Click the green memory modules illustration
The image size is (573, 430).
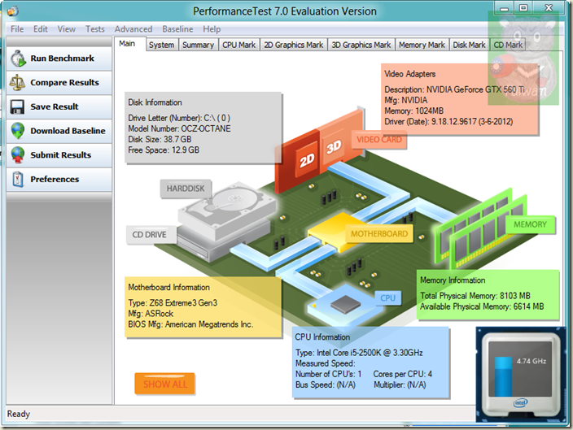coord(479,228)
